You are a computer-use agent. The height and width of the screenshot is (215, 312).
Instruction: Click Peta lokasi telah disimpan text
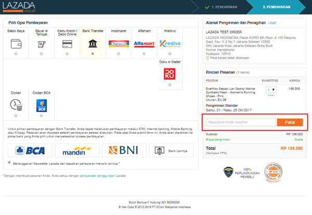pos(230,58)
